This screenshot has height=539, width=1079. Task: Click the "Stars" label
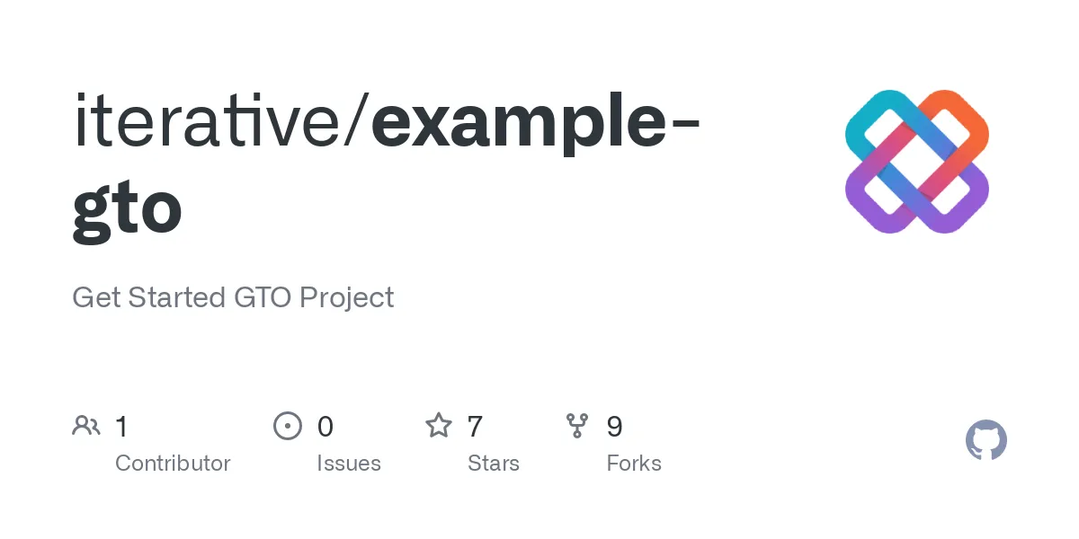click(494, 464)
